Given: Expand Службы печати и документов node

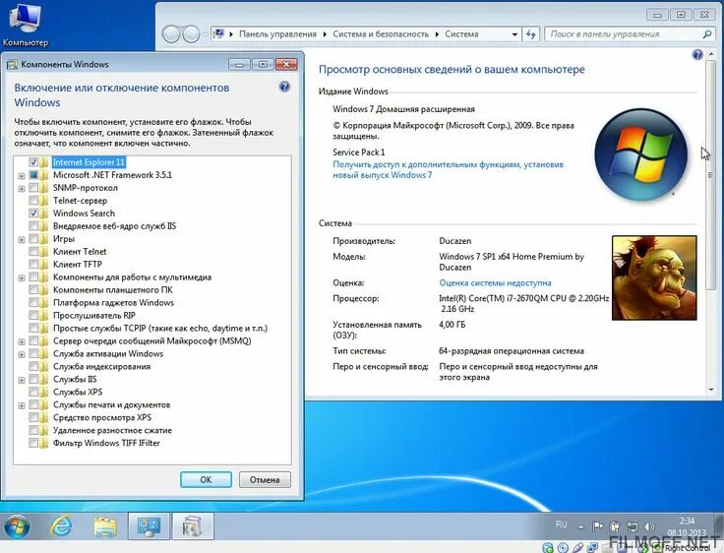Looking at the screenshot, I should pyautogui.click(x=22, y=405).
